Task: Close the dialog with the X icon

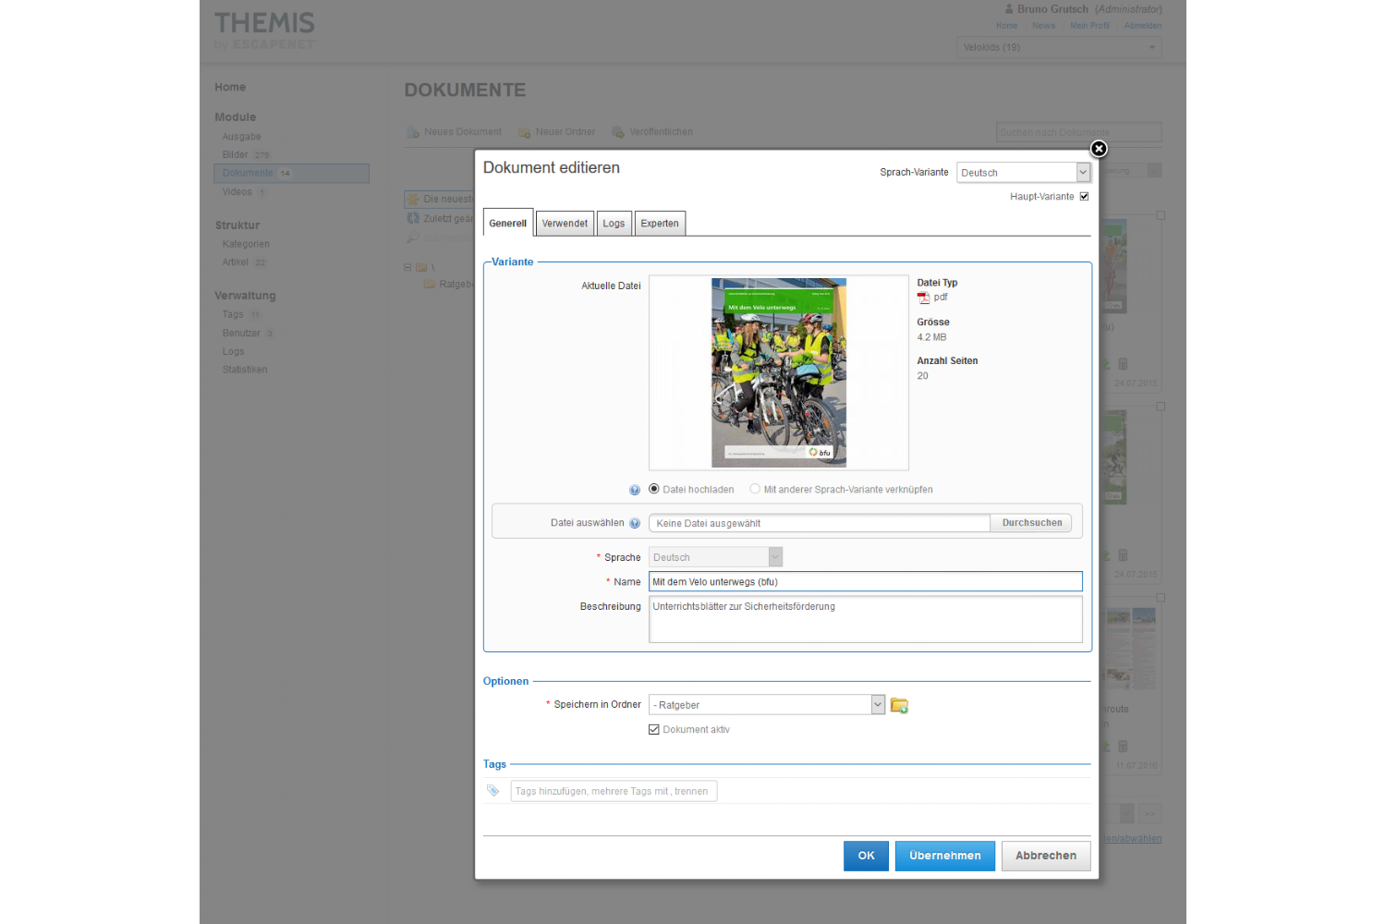Action: (1099, 149)
